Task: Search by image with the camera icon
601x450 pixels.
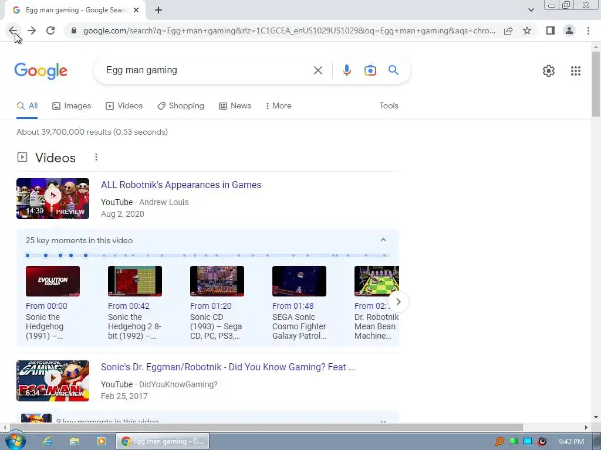Action: pos(370,70)
